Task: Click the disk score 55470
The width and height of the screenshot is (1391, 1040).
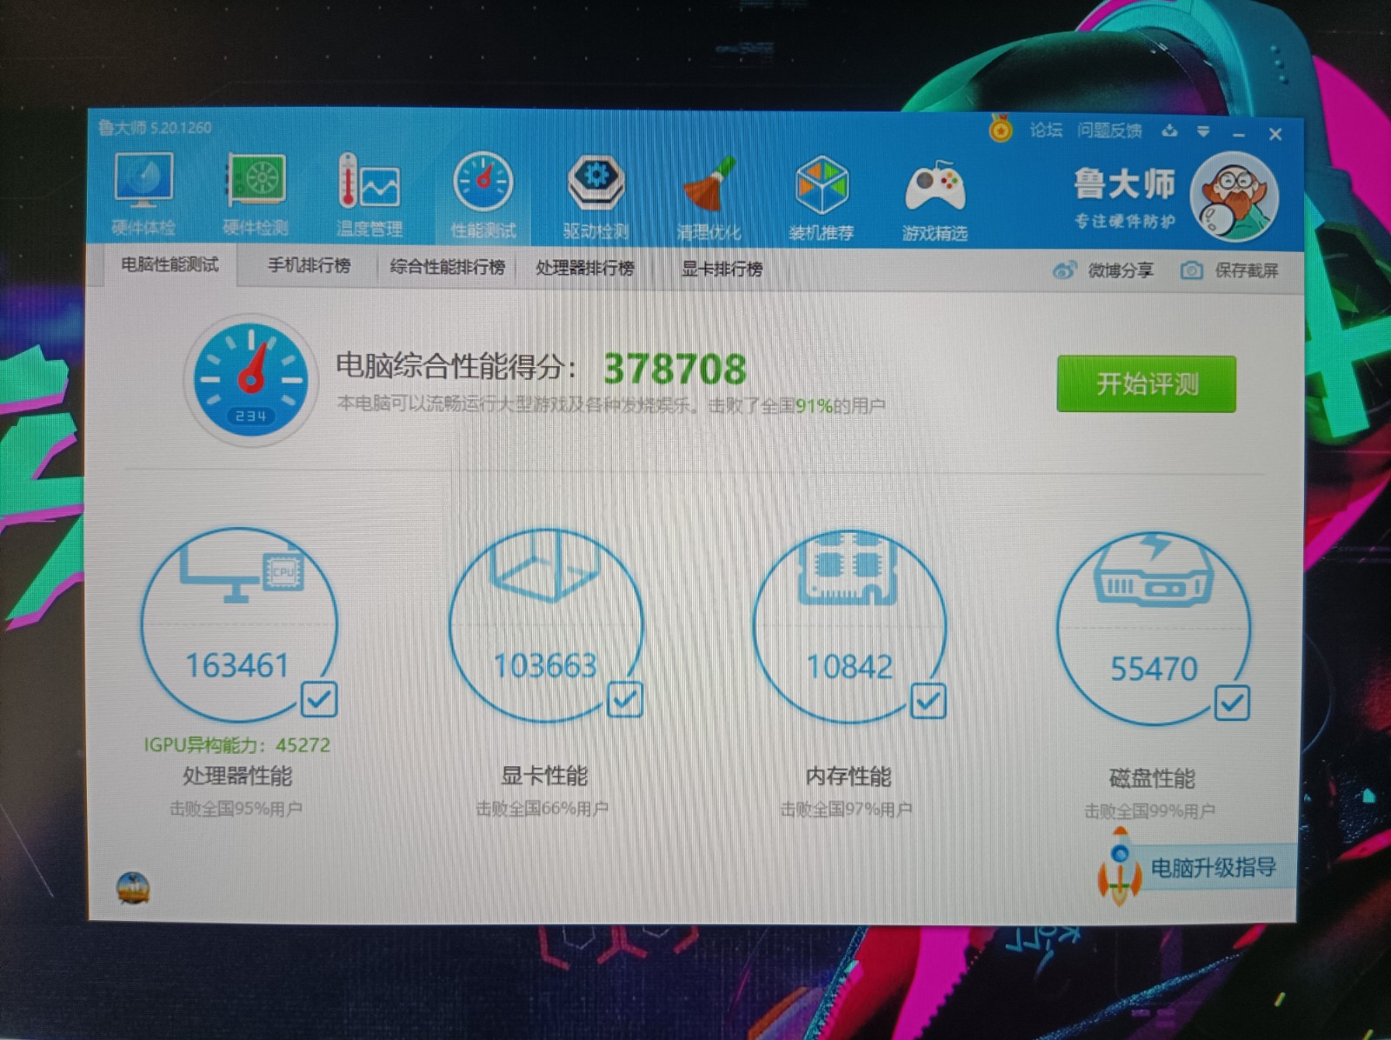Action: pyautogui.click(x=1154, y=669)
